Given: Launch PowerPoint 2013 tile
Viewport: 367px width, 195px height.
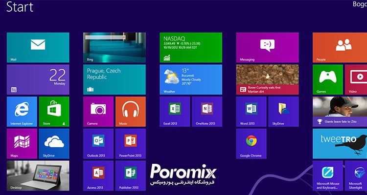Looking at the screenshot, I should [131, 144].
